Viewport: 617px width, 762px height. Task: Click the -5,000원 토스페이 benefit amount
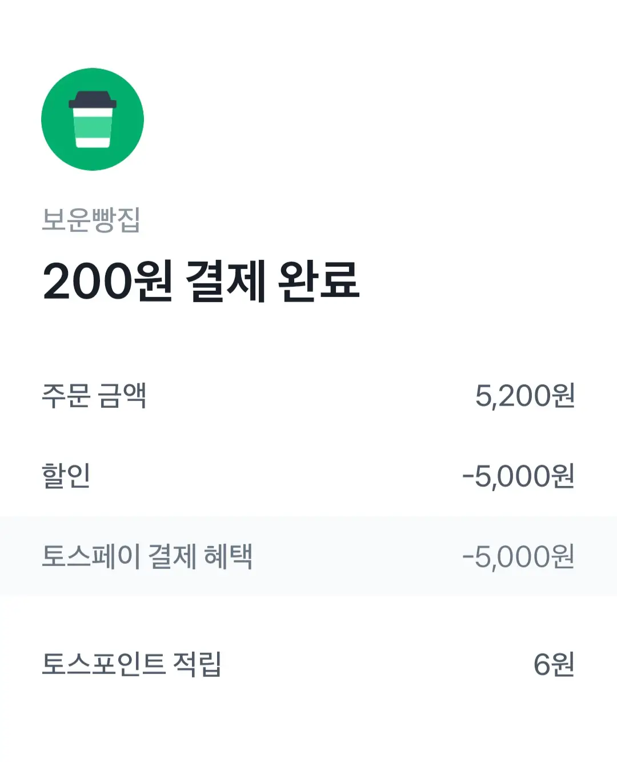point(518,556)
